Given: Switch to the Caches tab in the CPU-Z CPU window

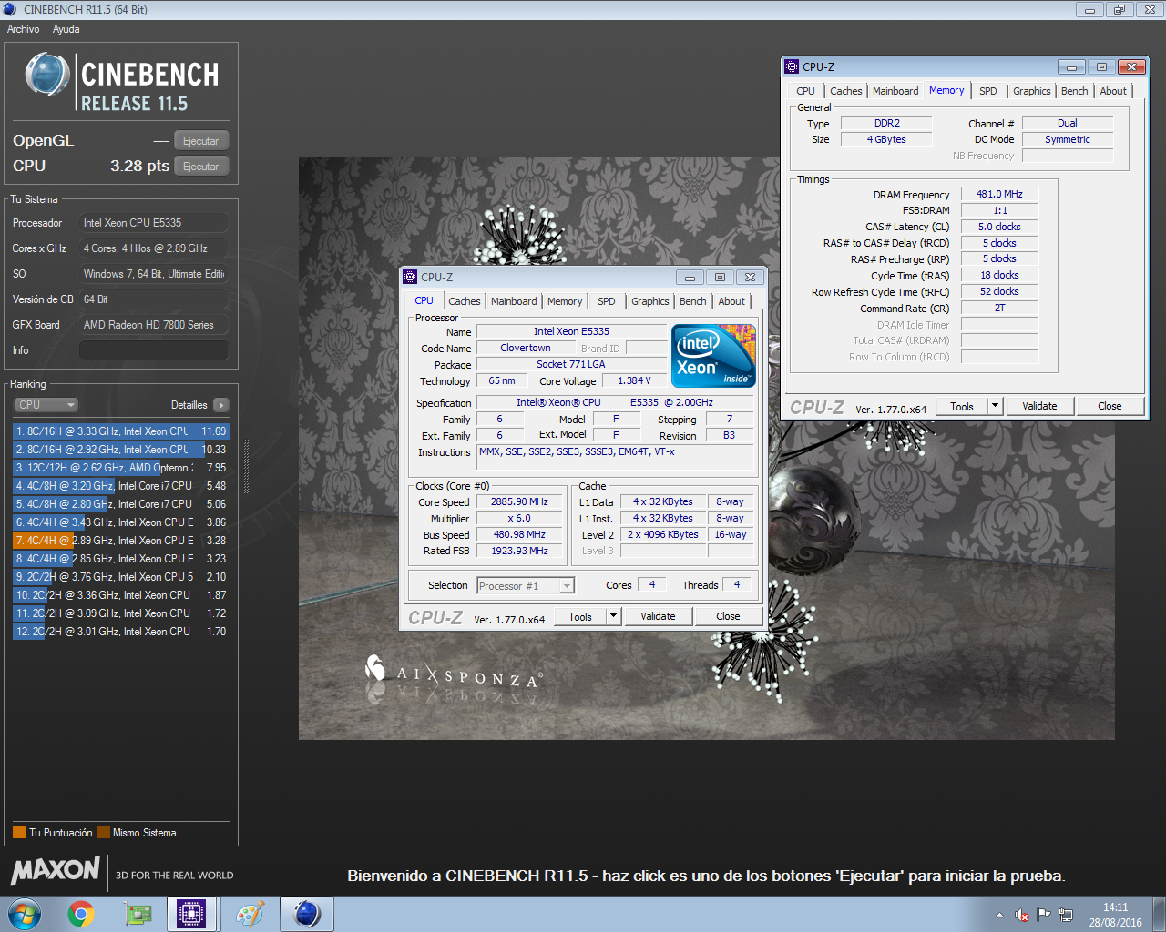Looking at the screenshot, I should click(465, 301).
